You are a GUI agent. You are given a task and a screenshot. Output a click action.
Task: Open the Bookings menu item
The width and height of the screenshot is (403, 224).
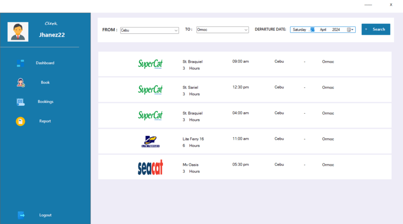pos(46,102)
